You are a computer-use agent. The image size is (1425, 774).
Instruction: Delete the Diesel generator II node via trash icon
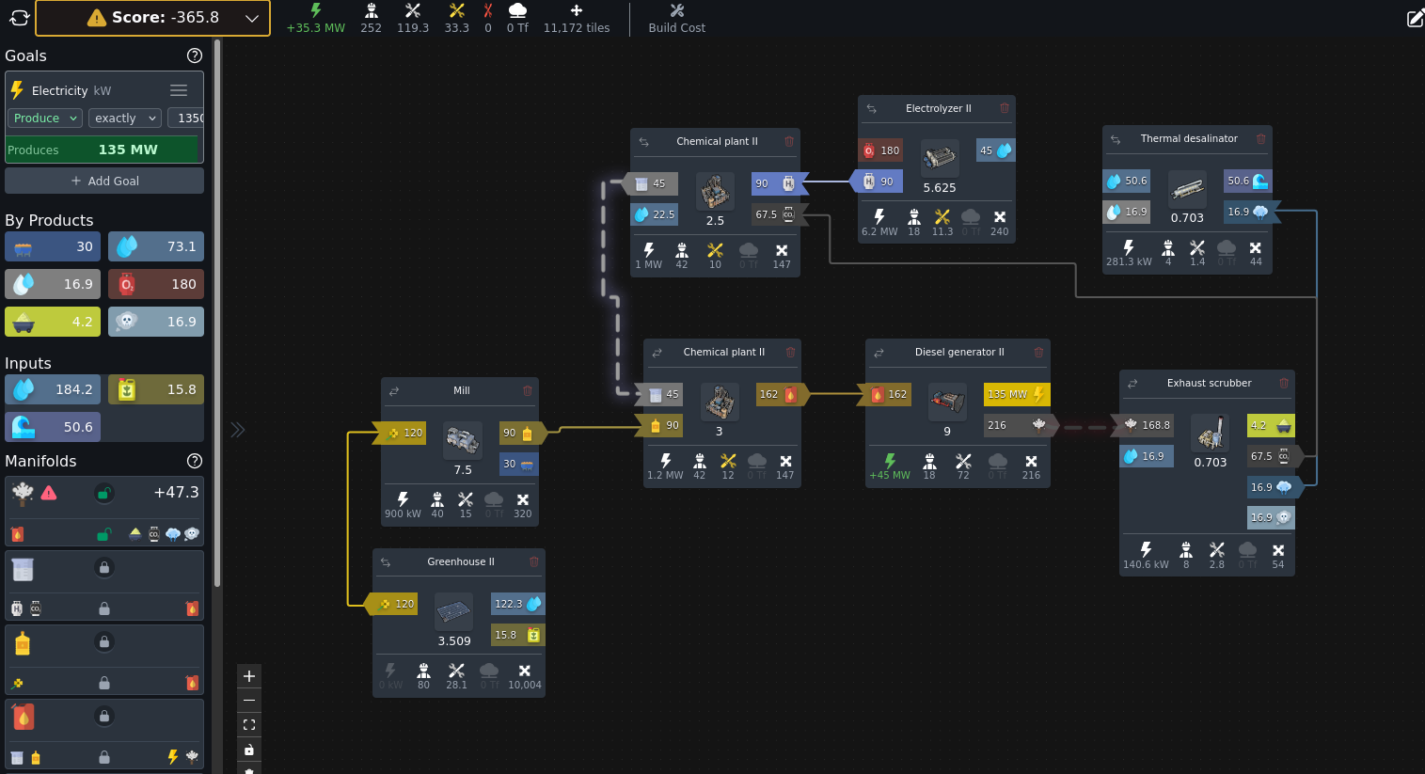pyautogui.click(x=1039, y=352)
